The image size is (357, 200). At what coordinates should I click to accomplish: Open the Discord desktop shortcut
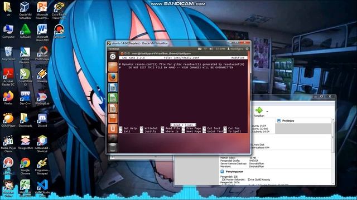(x=42, y=120)
